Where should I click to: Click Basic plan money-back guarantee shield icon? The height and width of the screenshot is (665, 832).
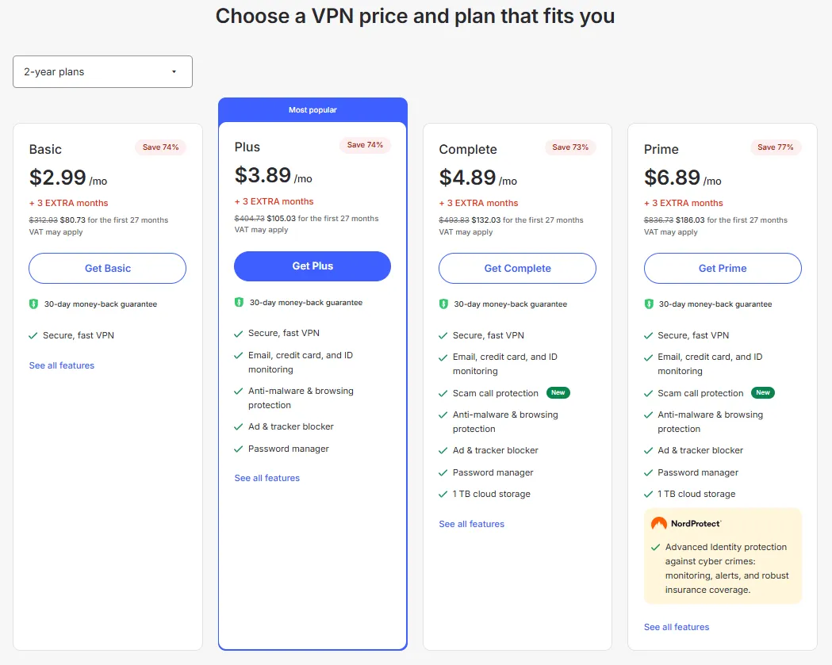(x=33, y=304)
